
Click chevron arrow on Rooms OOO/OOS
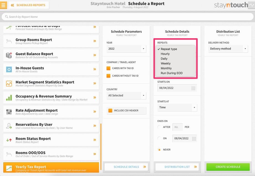tap(95, 154)
